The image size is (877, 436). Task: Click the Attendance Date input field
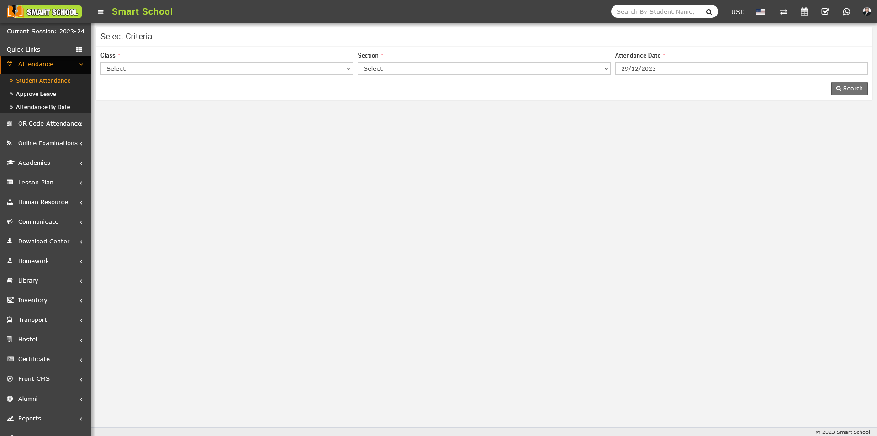741,68
